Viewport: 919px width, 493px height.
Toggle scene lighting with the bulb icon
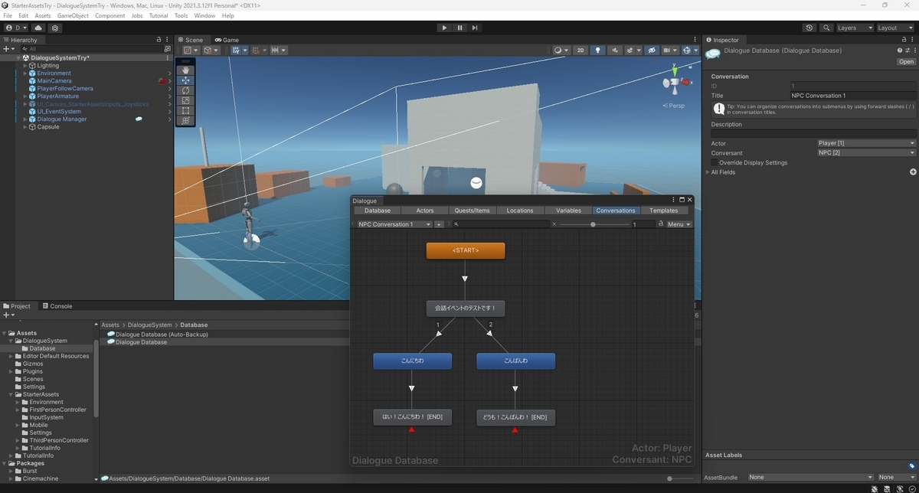pyautogui.click(x=597, y=50)
